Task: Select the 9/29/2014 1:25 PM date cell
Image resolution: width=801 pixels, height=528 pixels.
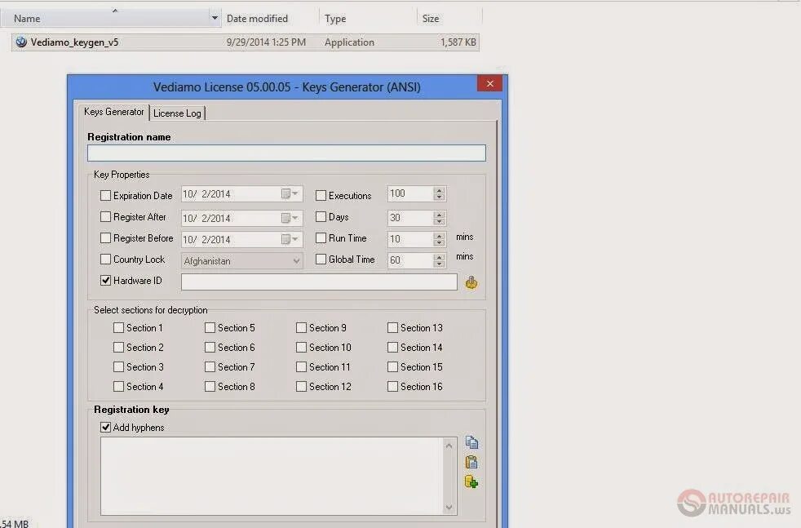Action: [x=266, y=42]
